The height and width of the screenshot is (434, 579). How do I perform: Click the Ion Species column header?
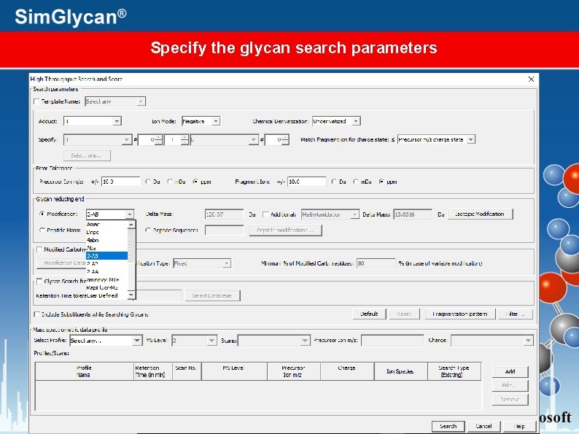pos(400,371)
